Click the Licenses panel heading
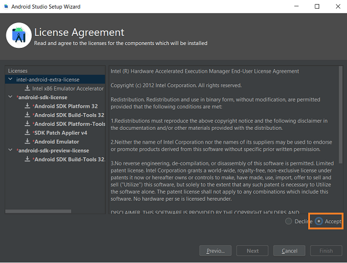This screenshot has height=263, width=347. tap(18, 70)
